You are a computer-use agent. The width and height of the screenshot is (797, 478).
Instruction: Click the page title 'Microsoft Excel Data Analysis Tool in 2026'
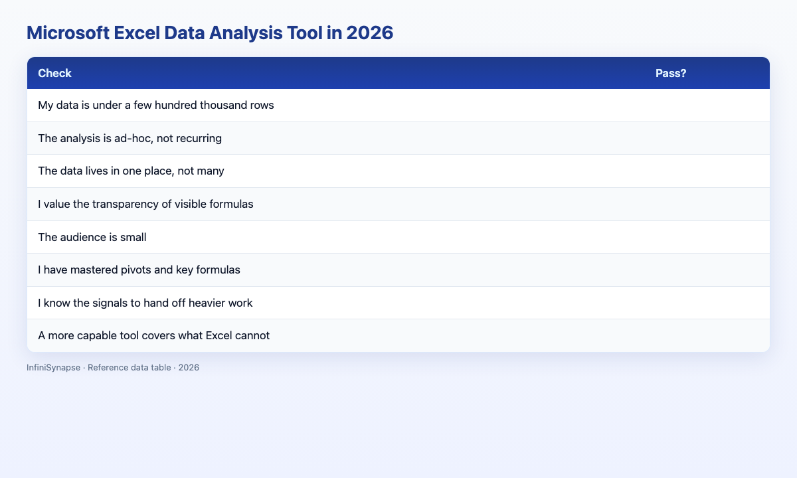click(x=210, y=33)
